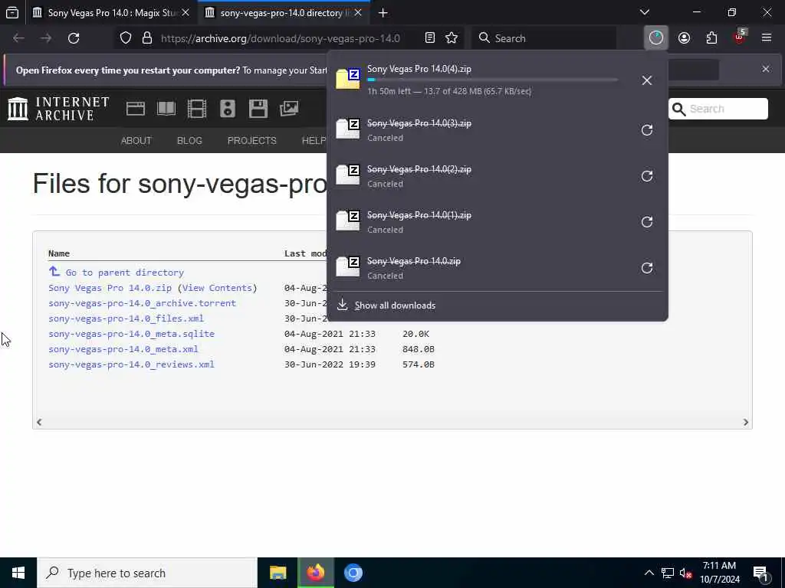Open the ABOUT menu item
The image size is (785, 588).
pos(136,141)
